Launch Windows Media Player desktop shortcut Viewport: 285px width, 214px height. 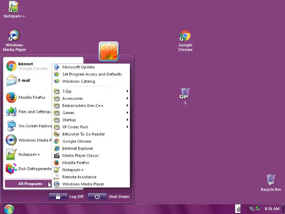click(x=14, y=35)
